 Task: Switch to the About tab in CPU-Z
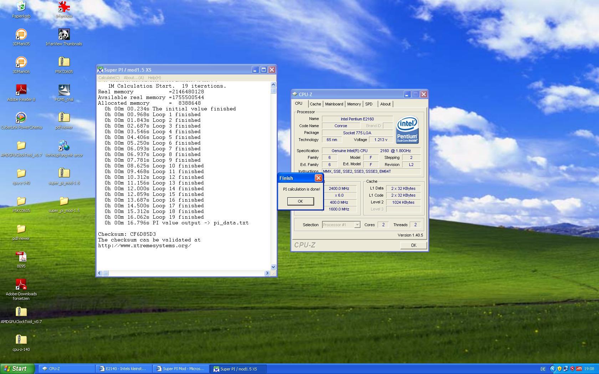(x=385, y=104)
